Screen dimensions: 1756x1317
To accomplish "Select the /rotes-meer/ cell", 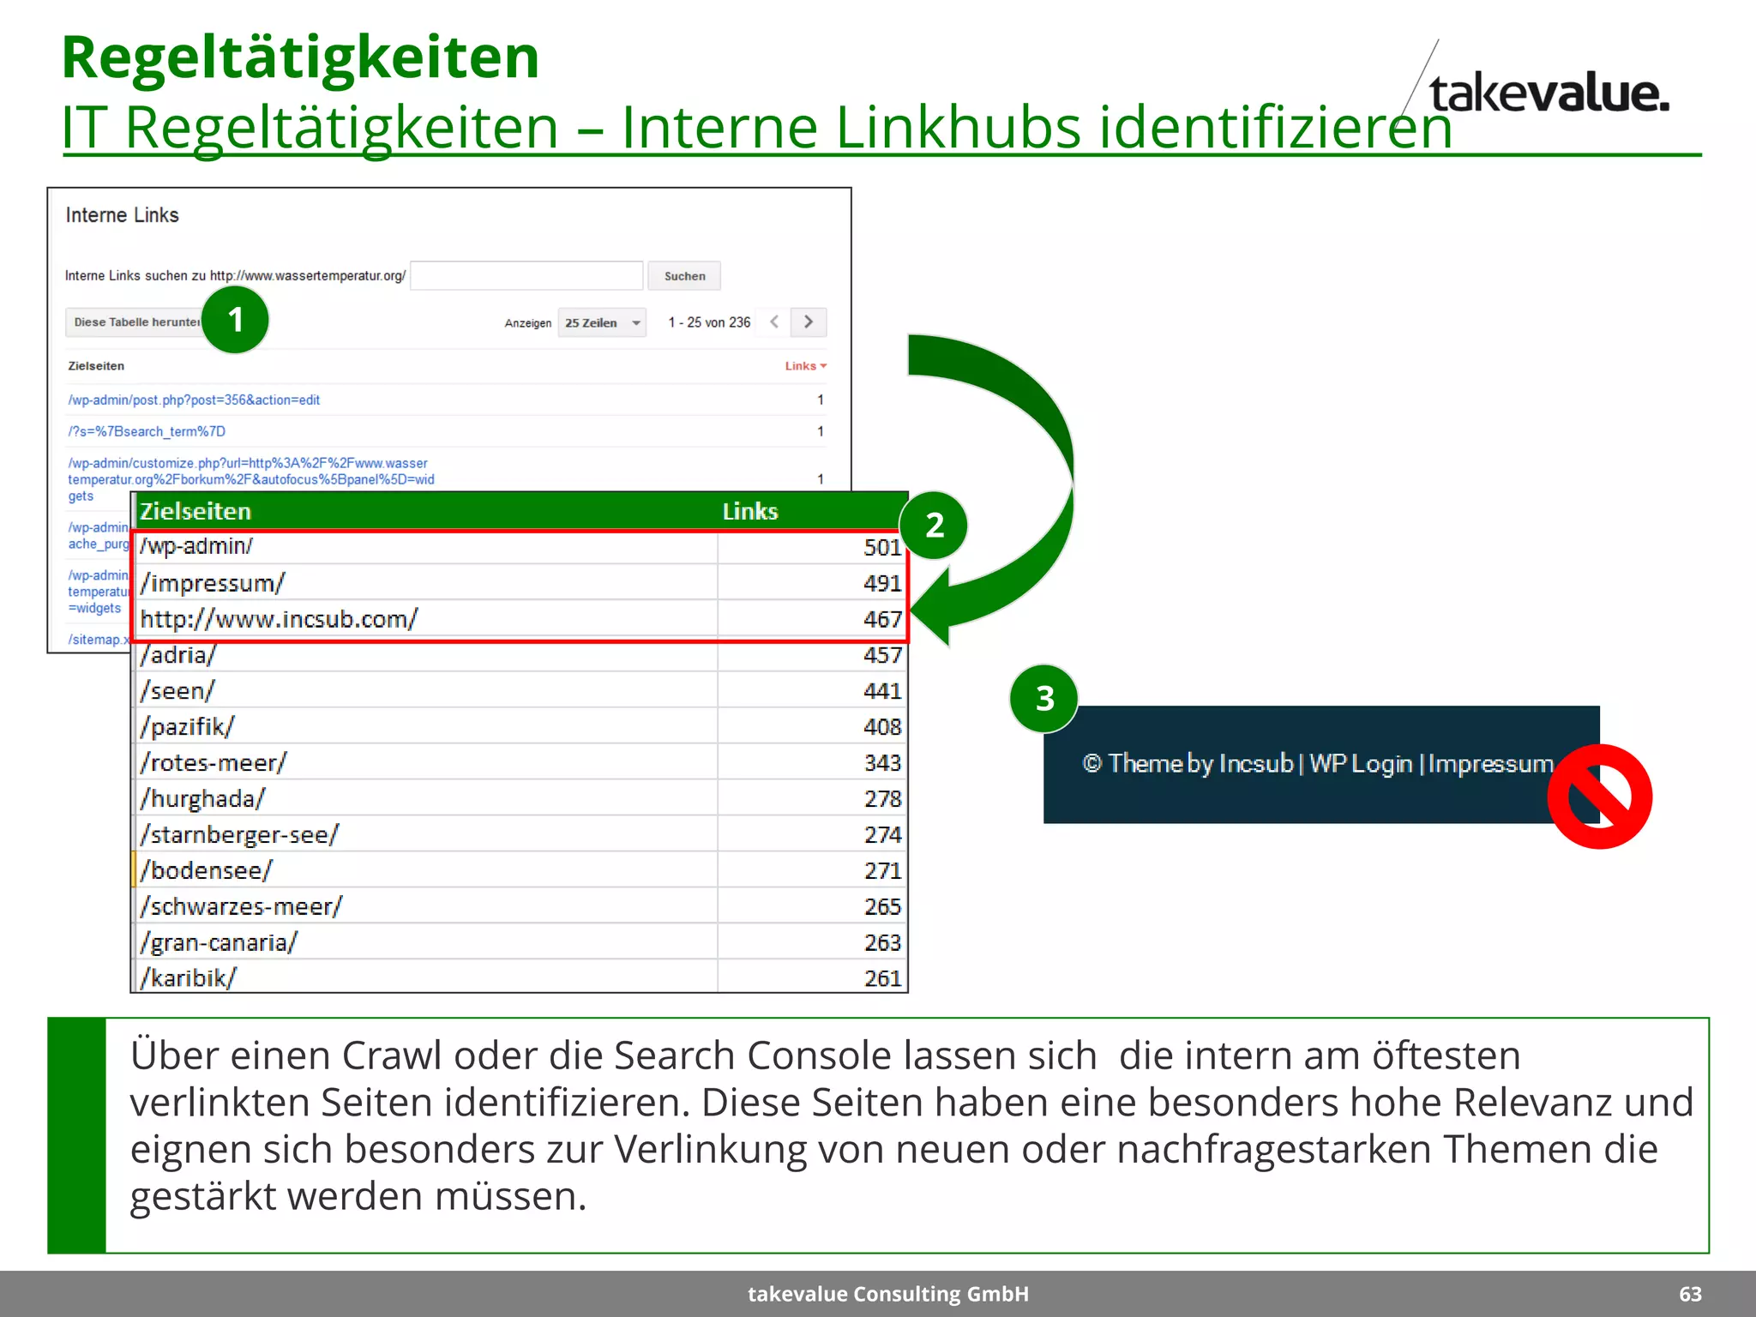I will (427, 763).
